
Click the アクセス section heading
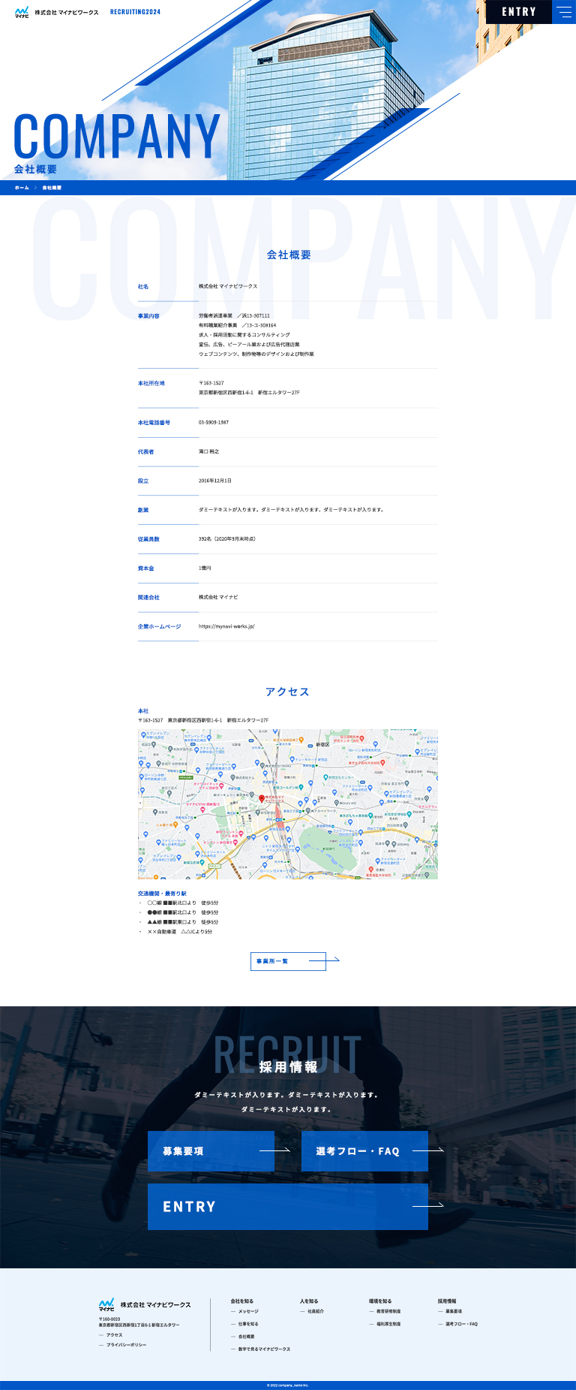point(287,692)
